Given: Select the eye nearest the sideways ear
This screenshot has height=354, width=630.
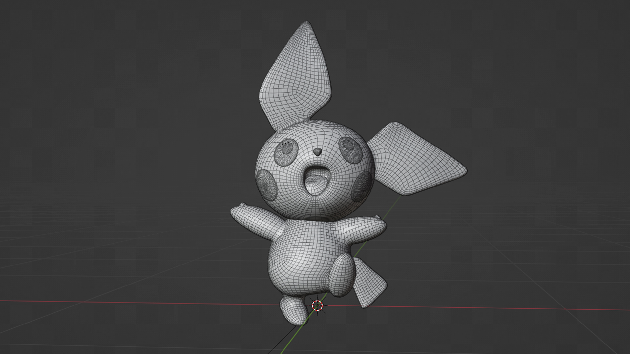Looking at the screenshot, I should click(350, 150).
